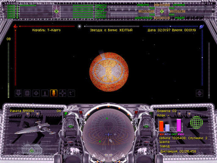Viewport: 217px width, 163px height.
Task: Click the person silhouette icon in toolbar
Action: pos(45,93)
